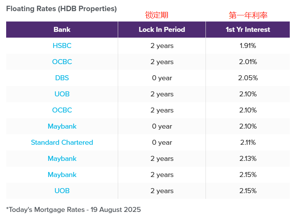
Task: Click the red 第一年利率 annotation text
Action: [248, 15]
